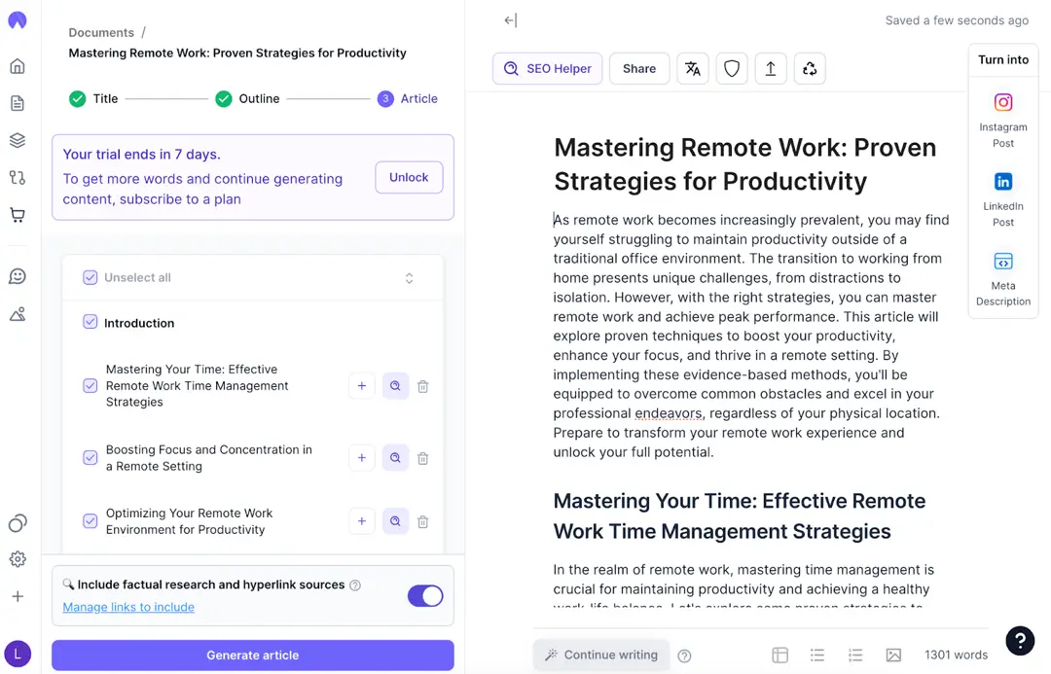The height and width of the screenshot is (674, 1051).
Task: Open the translate language icon
Action: [x=693, y=68]
